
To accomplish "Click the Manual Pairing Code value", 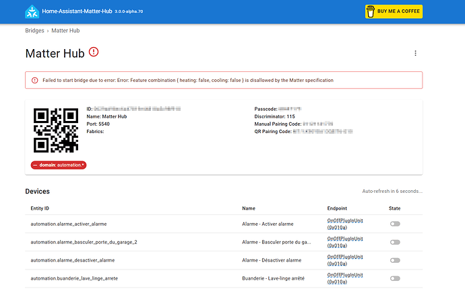I will (318, 124).
